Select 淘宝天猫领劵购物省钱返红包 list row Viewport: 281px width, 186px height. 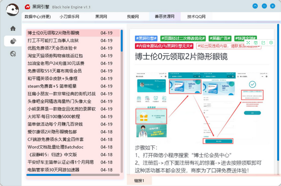[x=73, y=56]
